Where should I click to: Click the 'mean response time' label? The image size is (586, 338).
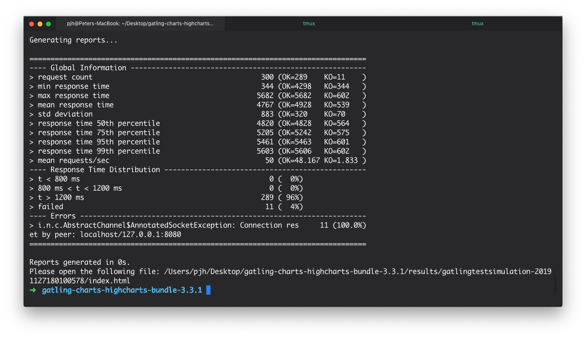(76, 105)
